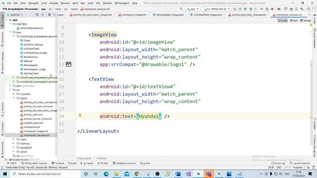Image resolution: width=317 pixels, height=178 pixels.
Task: Open Windows notification center
Action: (311, 174)
